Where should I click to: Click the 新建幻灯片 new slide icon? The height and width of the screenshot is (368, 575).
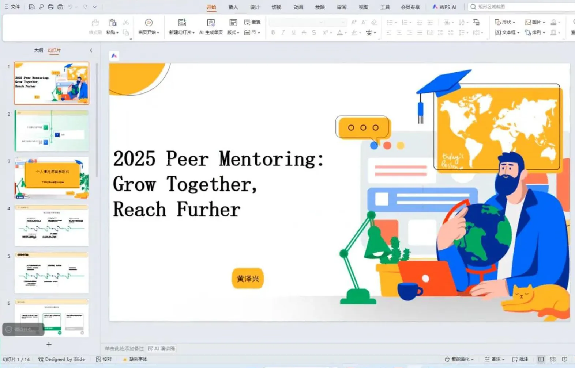click(182, 23)
